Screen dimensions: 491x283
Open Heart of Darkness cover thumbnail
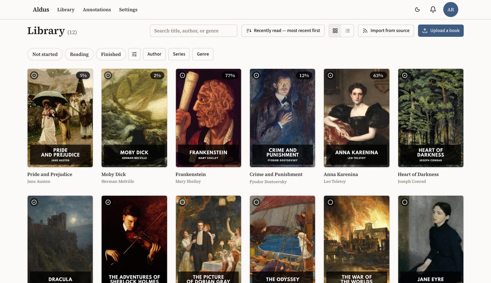click(431, 118)
